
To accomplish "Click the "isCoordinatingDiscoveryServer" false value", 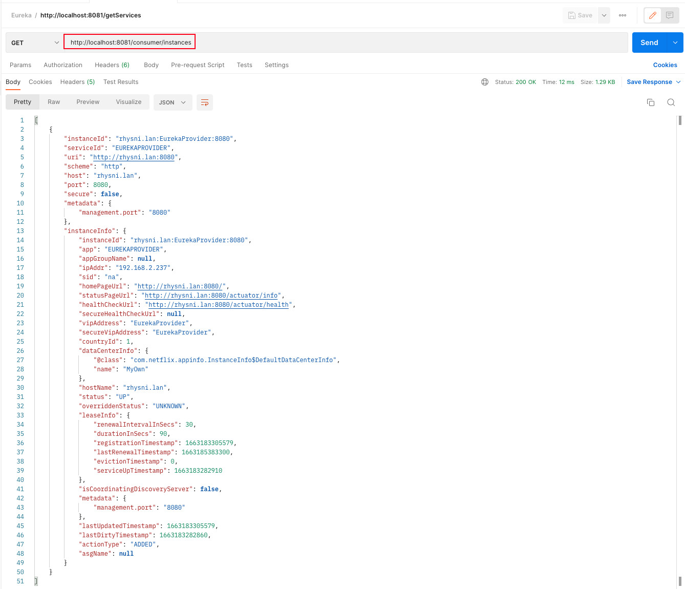I will click(209, 489).
